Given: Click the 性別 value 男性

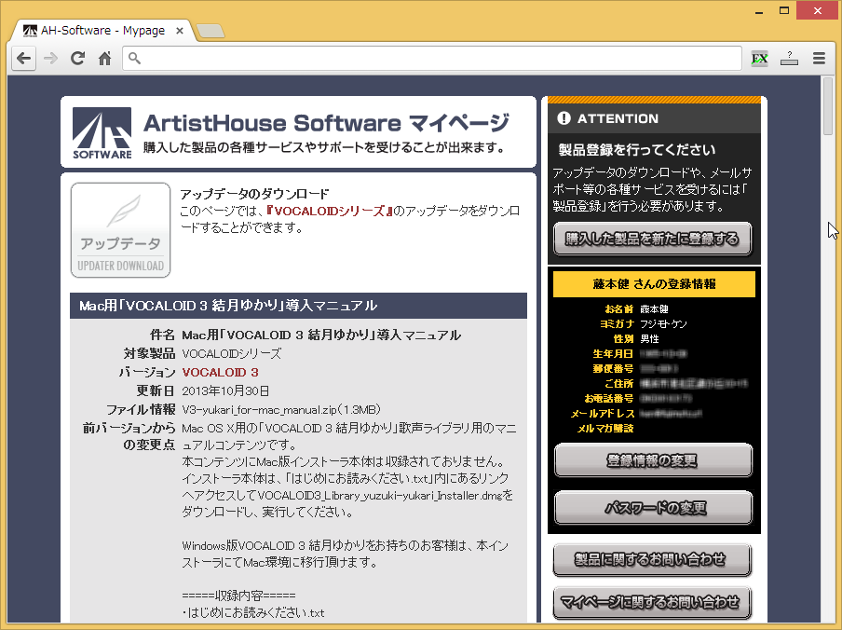Looking at the screenshot, I should click(x=650, y=339).
